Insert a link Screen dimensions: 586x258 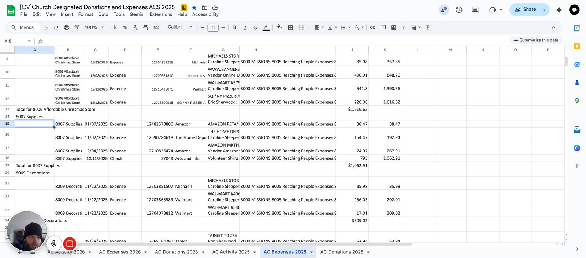tap(372, 27)
